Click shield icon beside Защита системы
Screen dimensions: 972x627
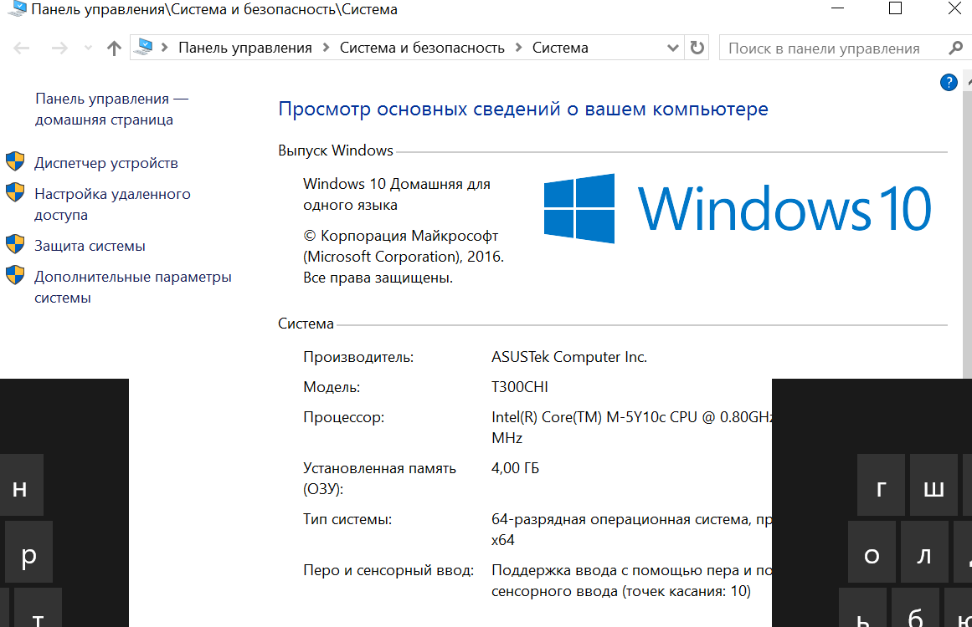pos(15,244)
